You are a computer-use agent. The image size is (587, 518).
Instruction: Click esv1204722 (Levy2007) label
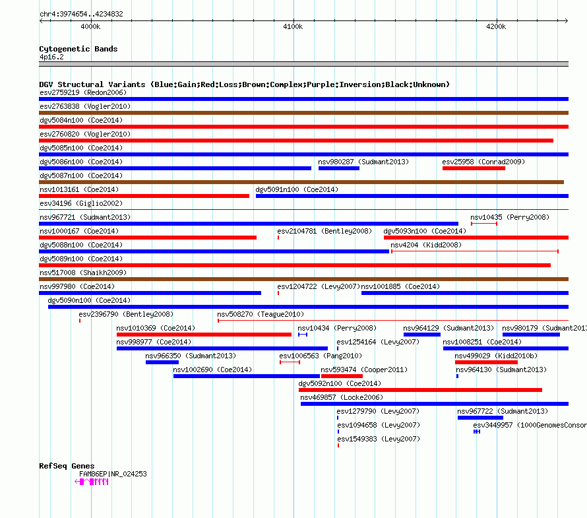point(319,286)
